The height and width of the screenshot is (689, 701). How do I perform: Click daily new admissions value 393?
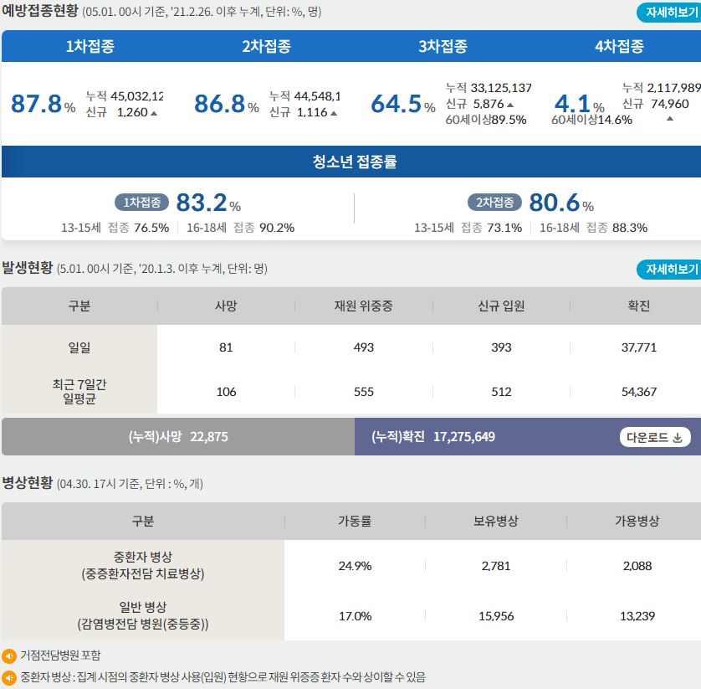point(501,347)
